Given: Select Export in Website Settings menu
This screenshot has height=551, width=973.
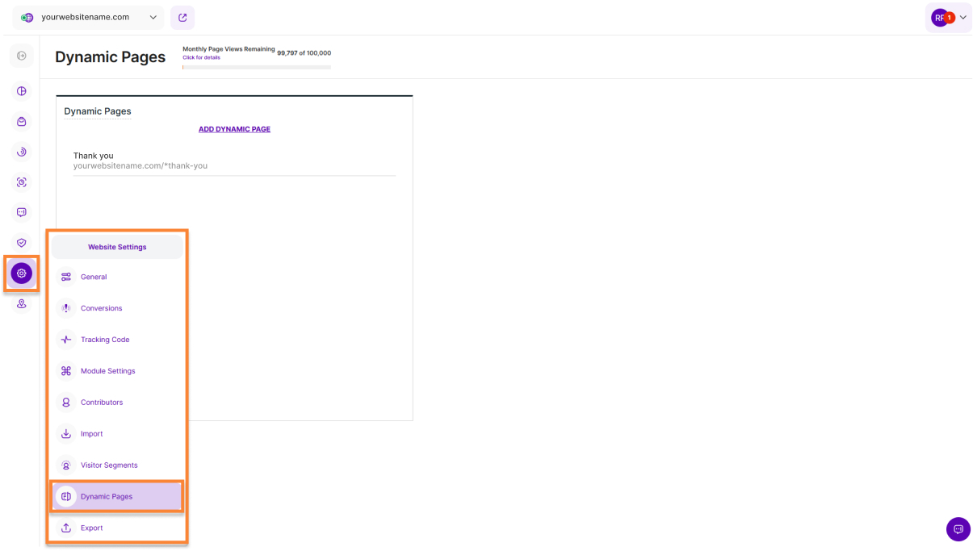Looking at the screenshot, I should tap(91, 528).
